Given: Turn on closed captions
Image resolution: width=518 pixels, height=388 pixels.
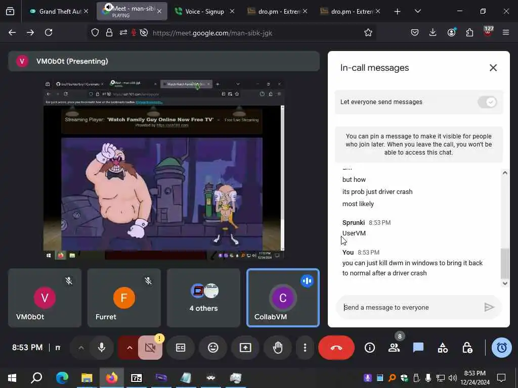Looking at the screenshot, I should [x=181, y=348].
